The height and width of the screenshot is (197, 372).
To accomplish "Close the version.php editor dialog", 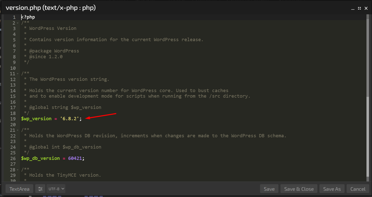I will pyautogui.click(x=366, y=8).
